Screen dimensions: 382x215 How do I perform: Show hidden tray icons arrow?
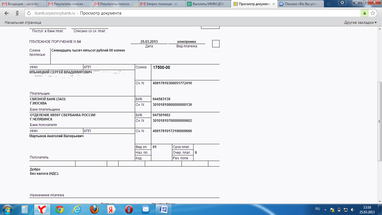[x=325, y=209]
